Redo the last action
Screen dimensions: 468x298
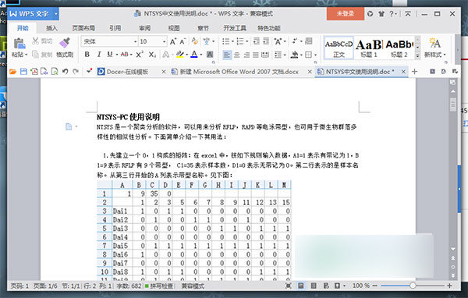pos(76,72)
